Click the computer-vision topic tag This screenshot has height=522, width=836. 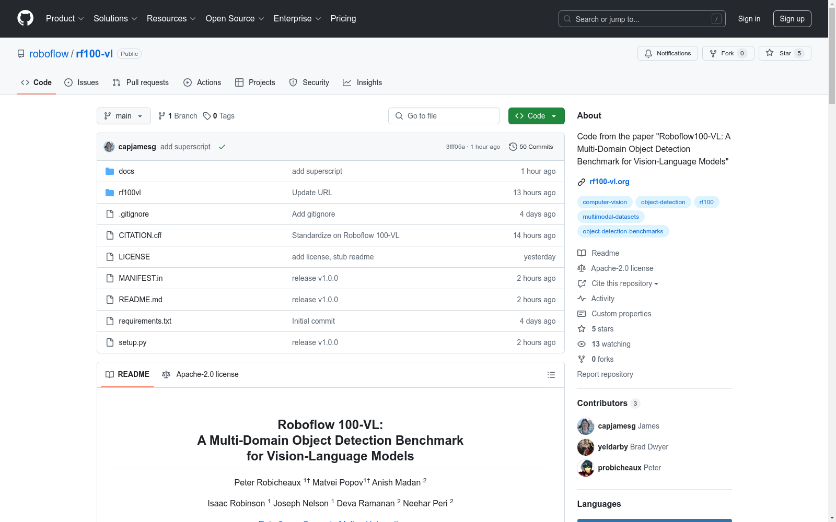coord(605,202)
